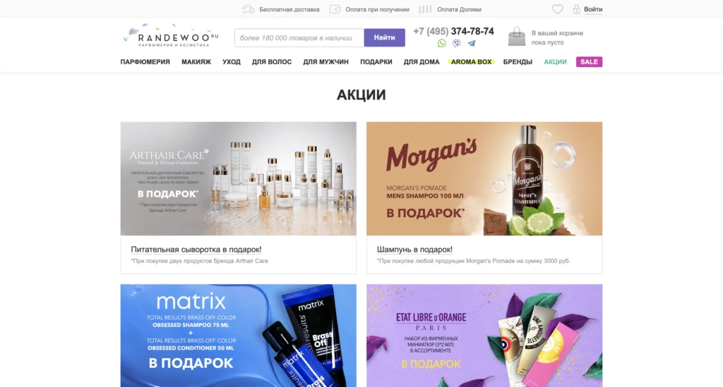Click the purple Найти search button
Viewport: 723px width, 387px height.
point(385,38)
